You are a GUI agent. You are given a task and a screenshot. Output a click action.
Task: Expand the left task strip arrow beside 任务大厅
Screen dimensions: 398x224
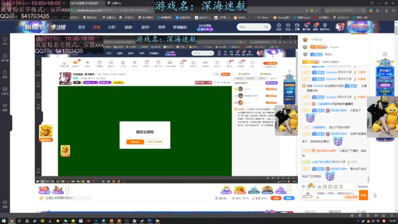click(67, 190)
